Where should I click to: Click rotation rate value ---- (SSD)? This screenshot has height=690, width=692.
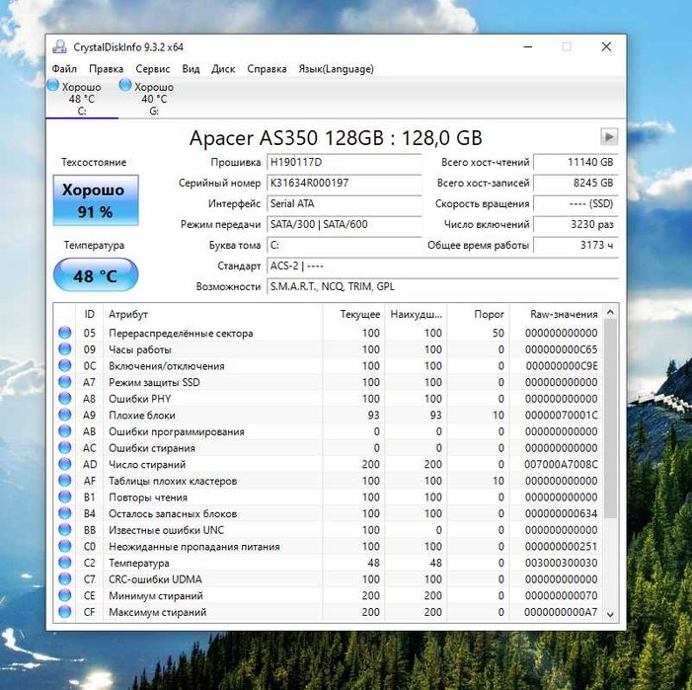pyautogui.click(x=576, y=203)
